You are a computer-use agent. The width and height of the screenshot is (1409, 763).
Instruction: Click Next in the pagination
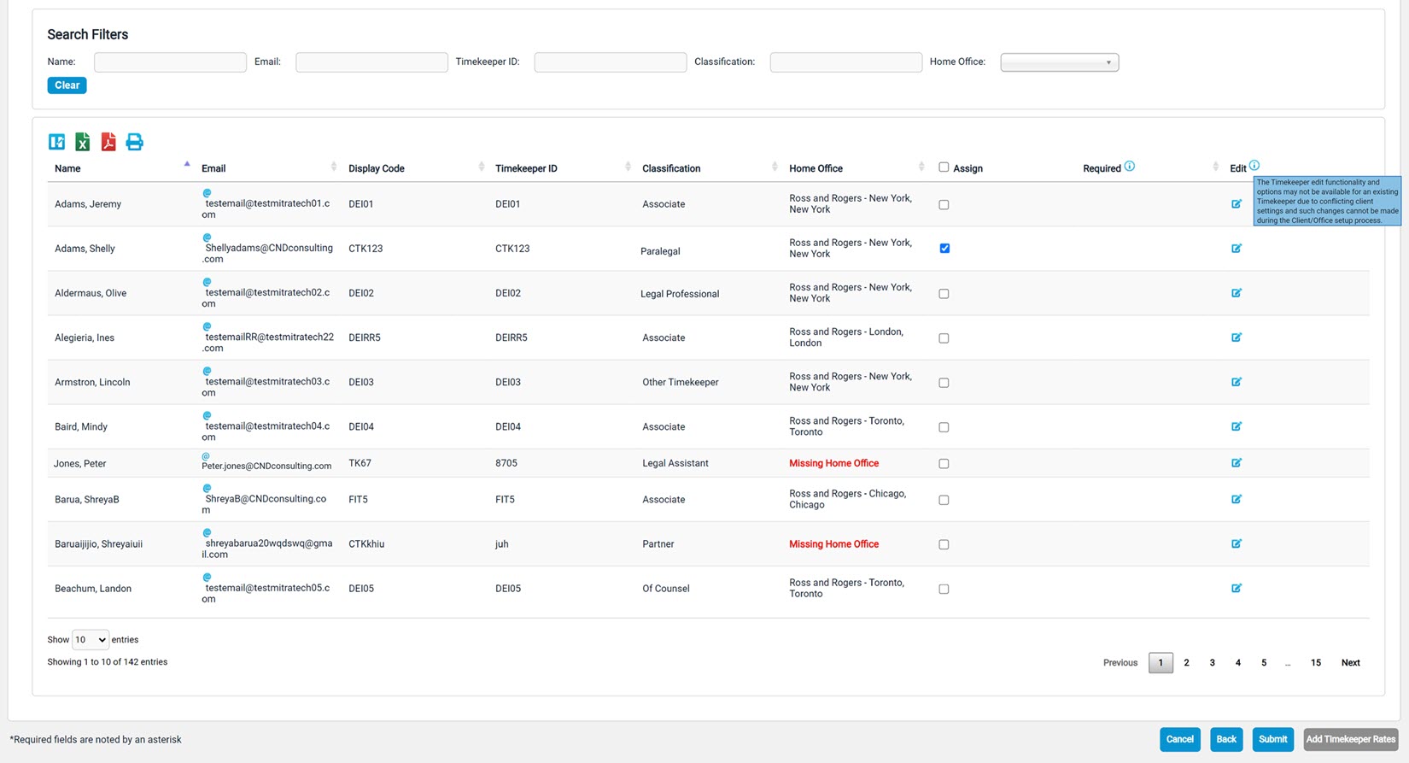coord(1350,663)
